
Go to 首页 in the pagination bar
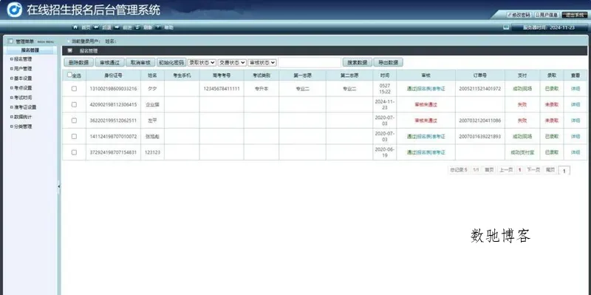(489, 170)
